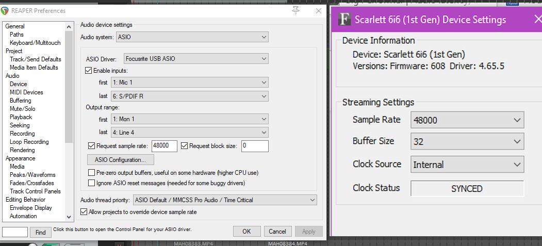542x246 pixels.
Task: Click the Focusrite logo icon in Device Settings
Action: [344, 20]
